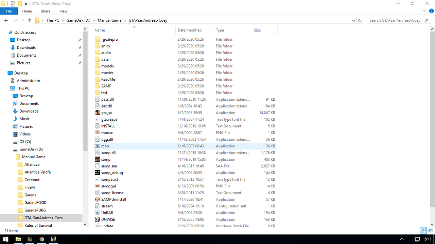
Task: Select the bass.dll file icon
Action: click(x=98, y=99)
